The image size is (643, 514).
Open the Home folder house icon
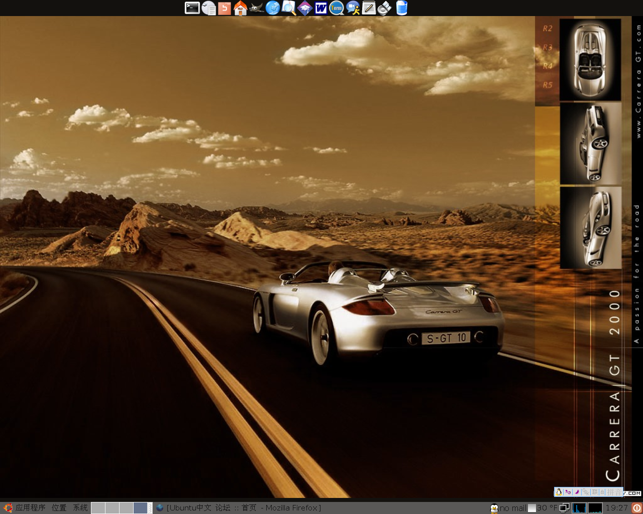[240, 8]
